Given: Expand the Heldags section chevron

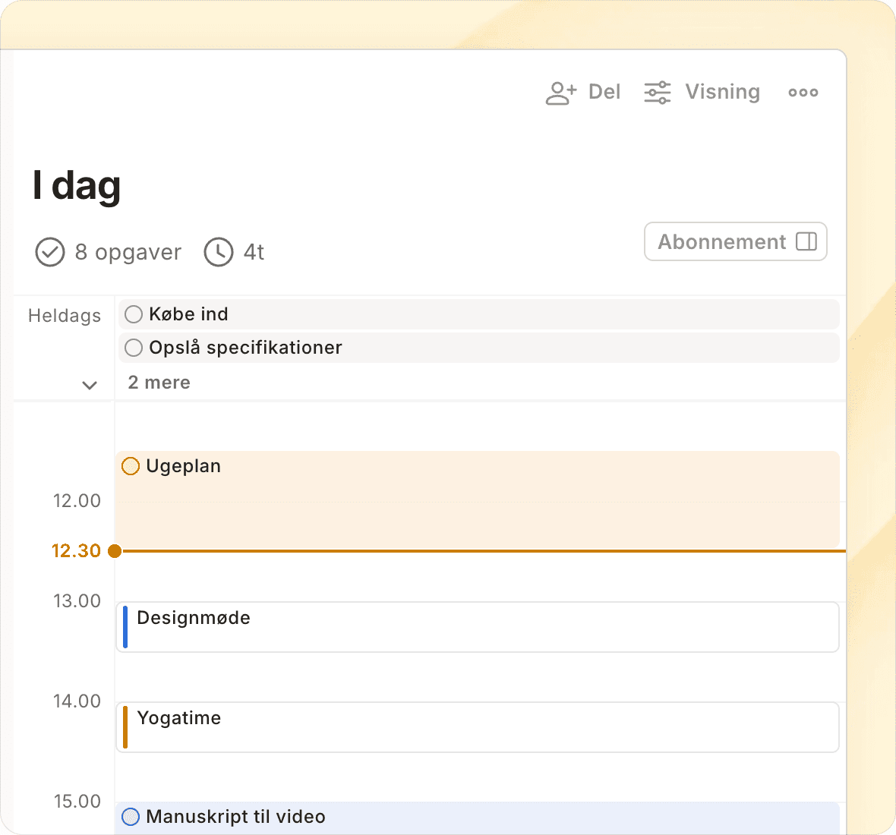Looking at the screenshot, I should point(90,385).
